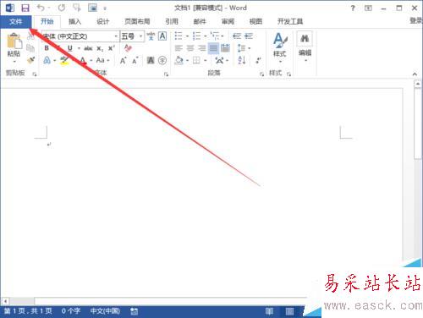Image resolution: width=423 pixels, height=318 pixels.
Task: Toggle strikethrough abc formatting
Action: click(x=88, y=48)
